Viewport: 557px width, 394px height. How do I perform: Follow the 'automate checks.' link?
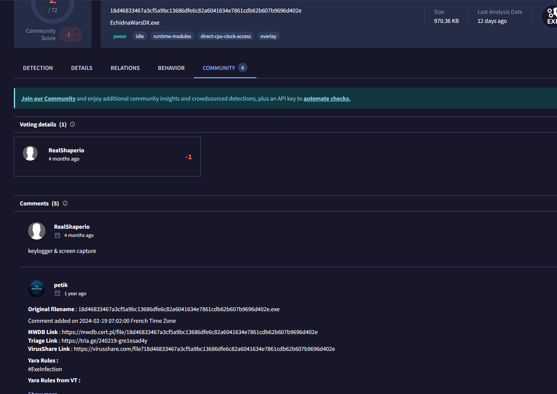click(327, 98)
